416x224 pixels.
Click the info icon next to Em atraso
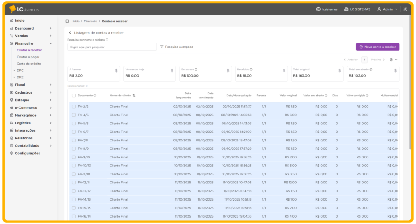(196, 70)
